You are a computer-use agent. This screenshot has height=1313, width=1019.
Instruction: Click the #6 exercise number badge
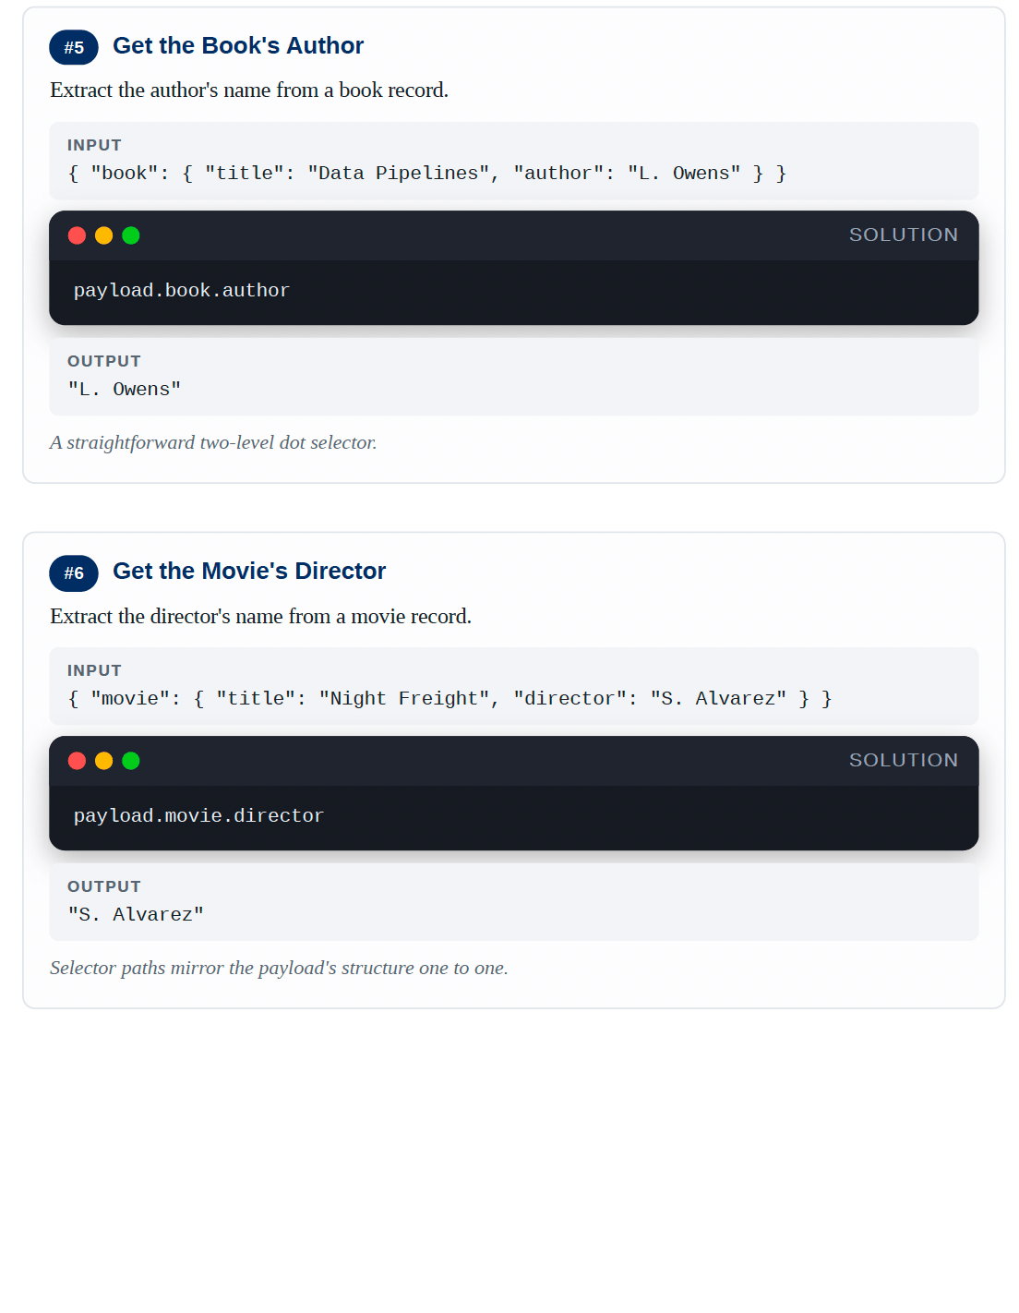pyautogui.click(x=74, y=572)
